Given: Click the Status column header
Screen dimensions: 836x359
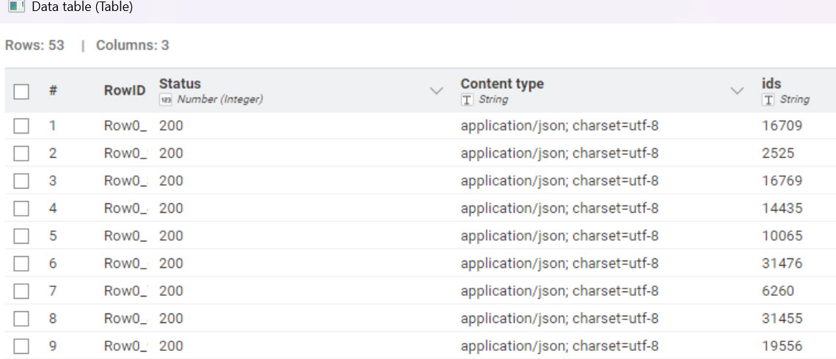Looking at the screenshot, I should (180, 84).
